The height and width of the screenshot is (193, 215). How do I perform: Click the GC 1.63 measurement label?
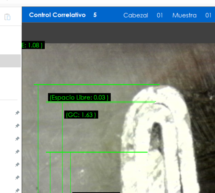point(81,115)
